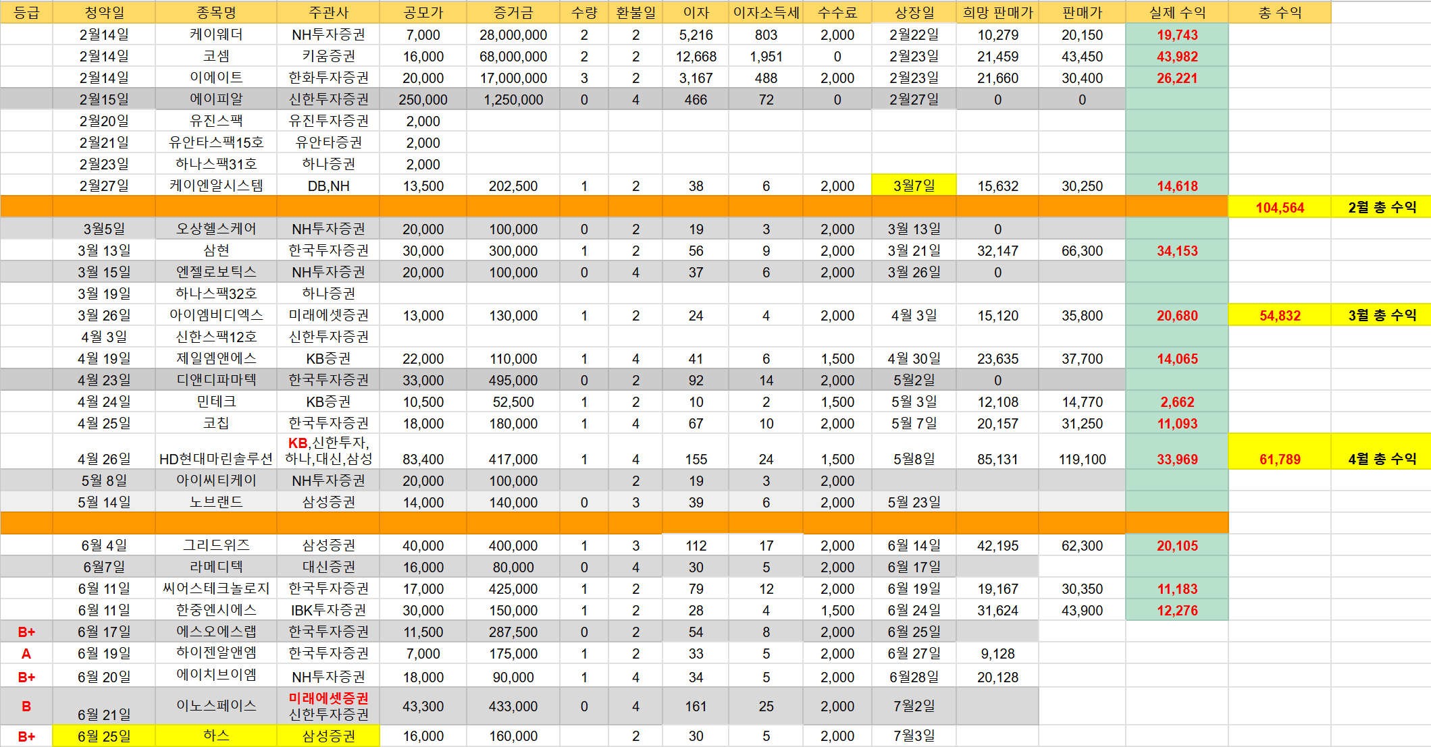Click the 그리드위즈 cell
Viewport: 1431px width, 747px height.
tap(216, 545)
